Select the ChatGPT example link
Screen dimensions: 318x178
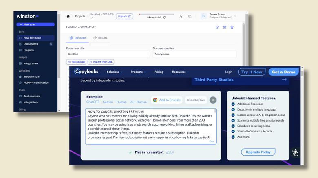click(x=93, y=102)
